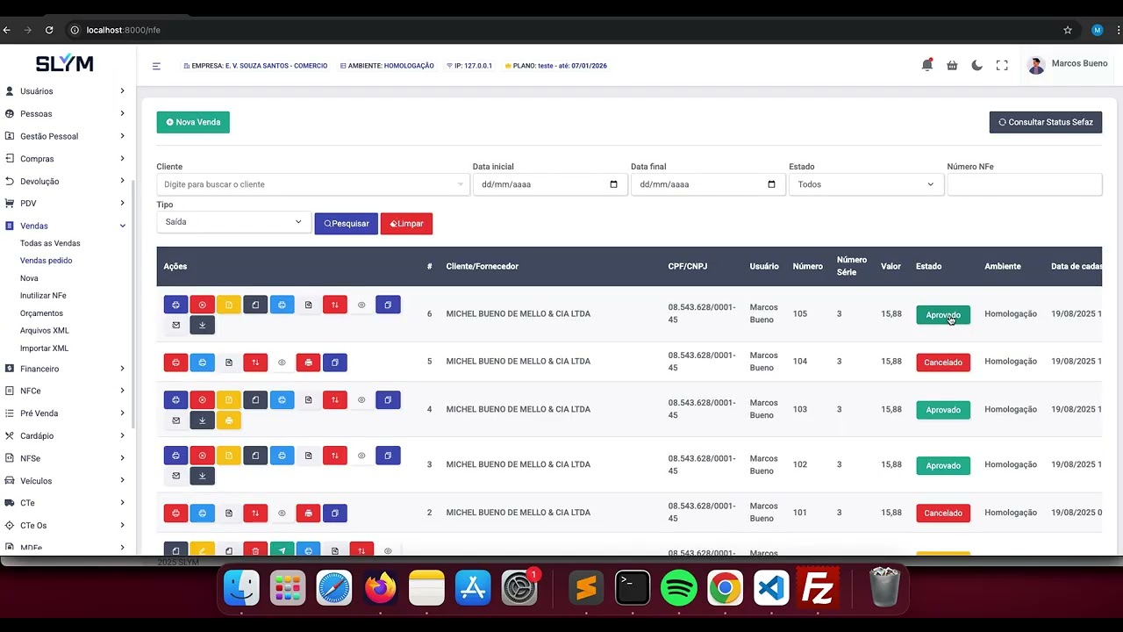Click the Limpar button
Screen dimensions: 1123x632
[406, 223]
